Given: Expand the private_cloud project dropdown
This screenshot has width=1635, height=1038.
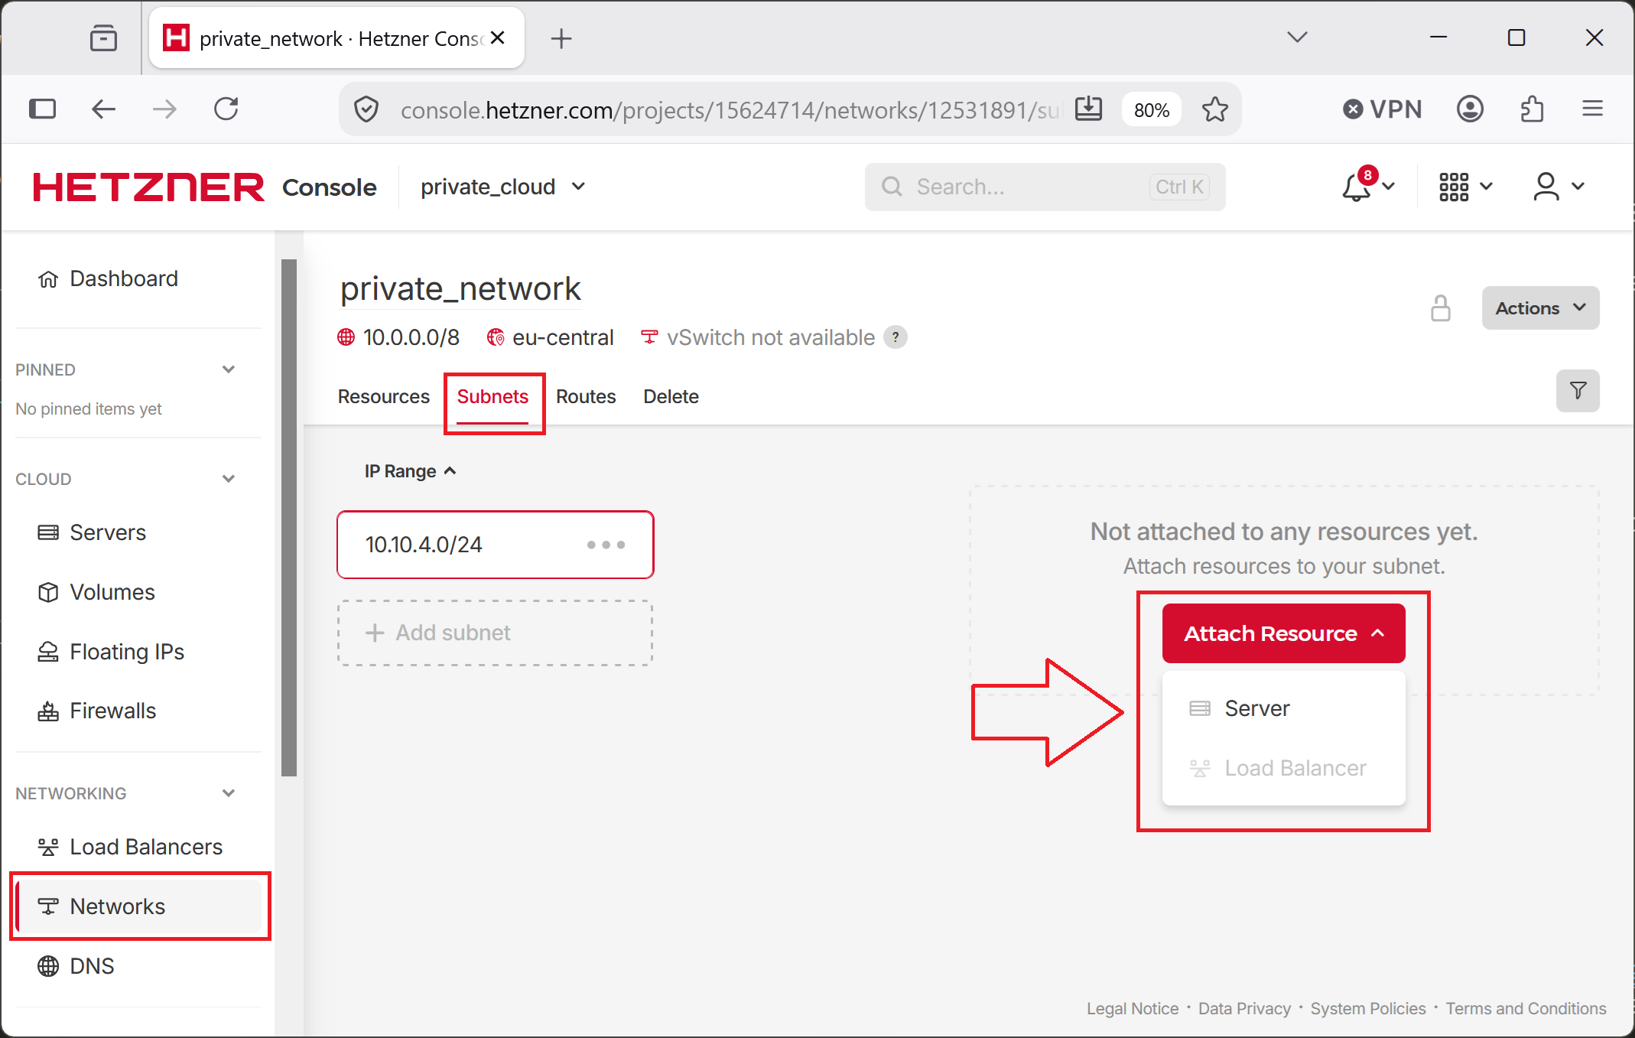Looking at the screenshot, I should click(503, 187).
